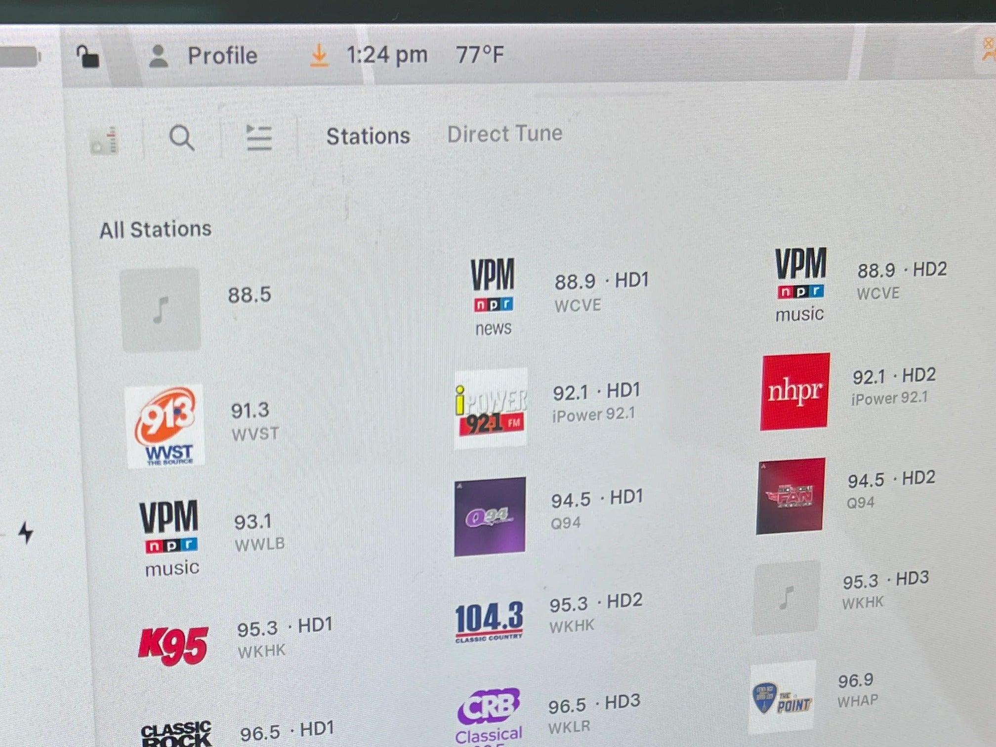996x747 pixels.
Task: Tap the orange software download arrow
Action: click(319, 55)
